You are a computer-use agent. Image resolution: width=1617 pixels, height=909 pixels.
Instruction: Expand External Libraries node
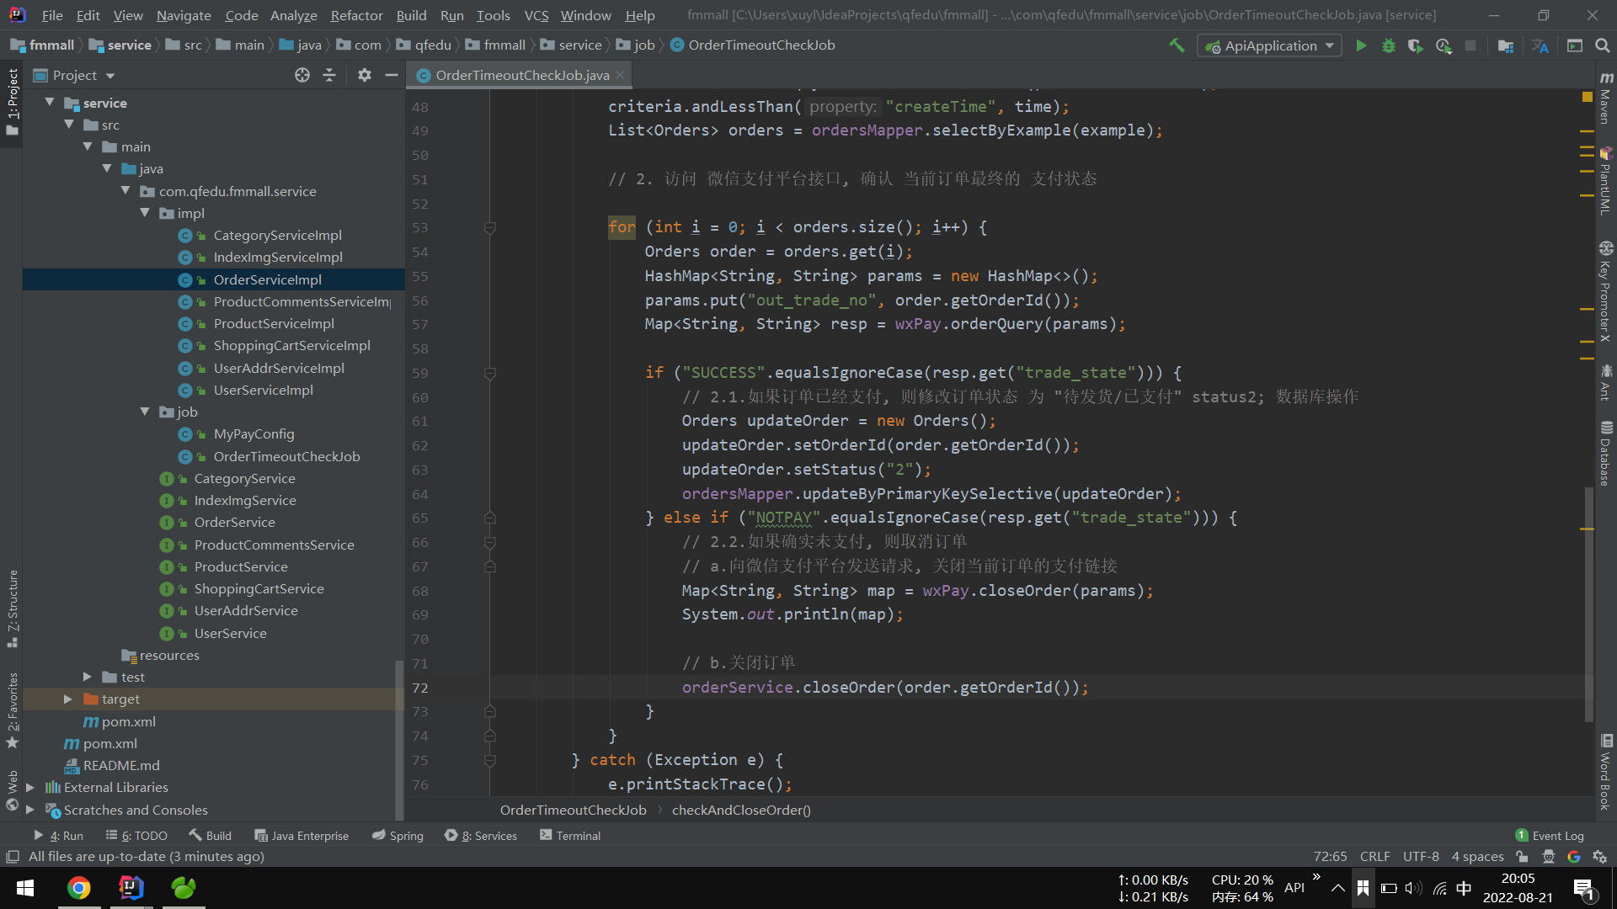pos(30,787)
